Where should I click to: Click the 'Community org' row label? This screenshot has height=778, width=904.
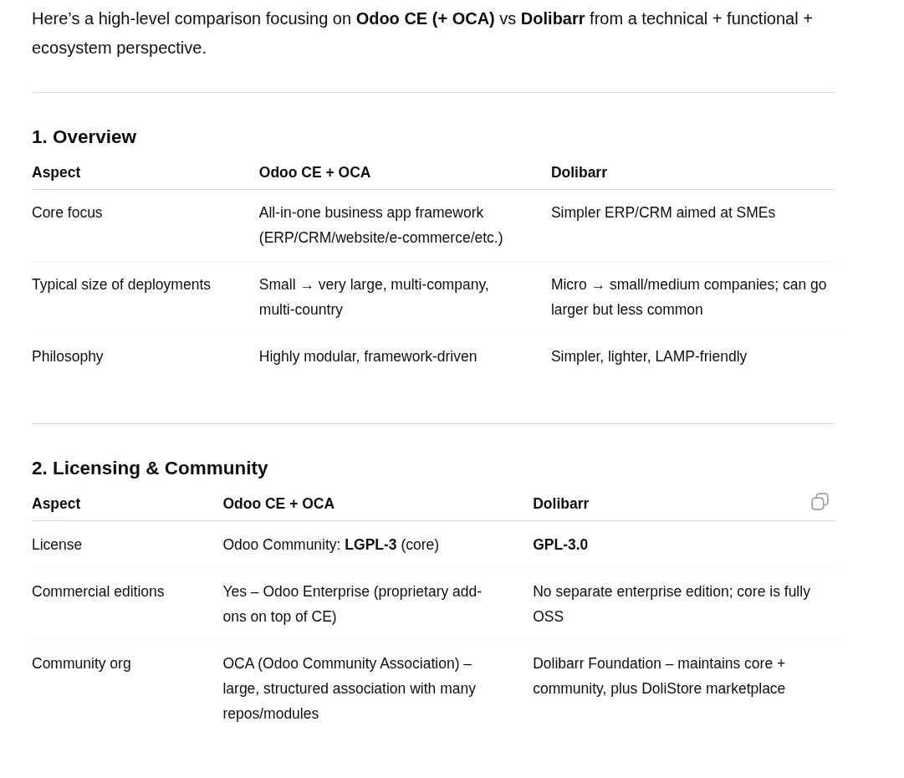pos(81,663)
